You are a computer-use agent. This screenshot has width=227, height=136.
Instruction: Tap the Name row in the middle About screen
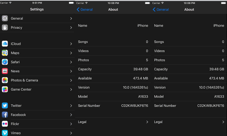click(x=113, y=26)
